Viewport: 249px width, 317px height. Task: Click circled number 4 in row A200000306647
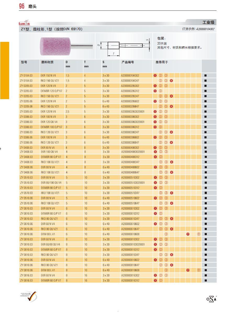(171, 143)
